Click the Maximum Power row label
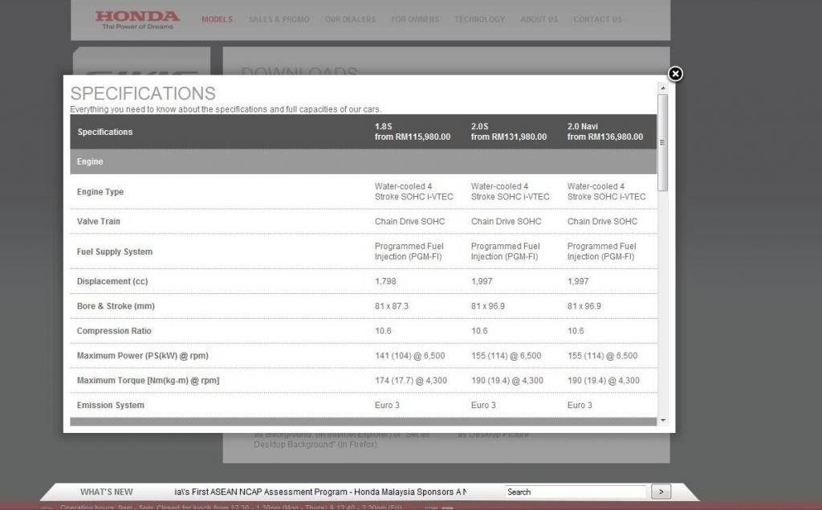The width and height of the screenshot is (822, 510). pos(142,356)
